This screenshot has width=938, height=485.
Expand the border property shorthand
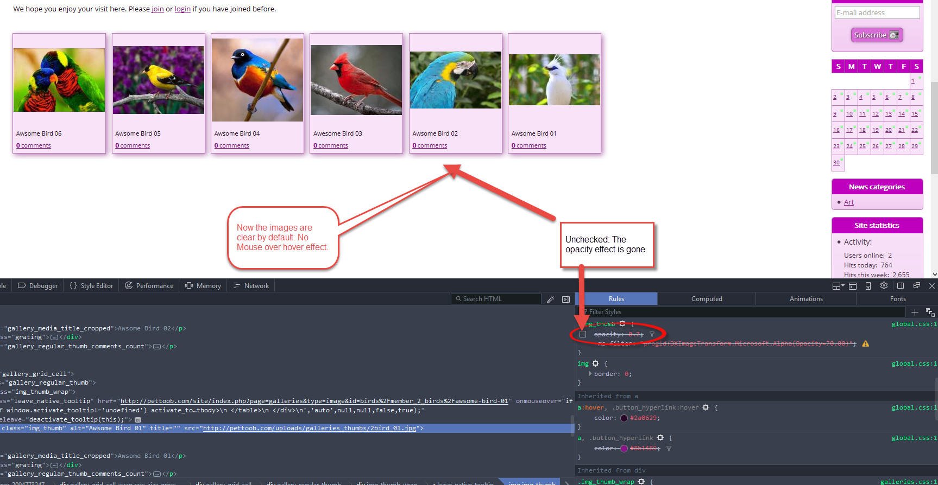pyautogui.click(x=590, y=374)
